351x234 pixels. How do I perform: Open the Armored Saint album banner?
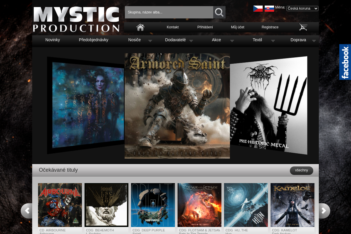coord(177,106)
